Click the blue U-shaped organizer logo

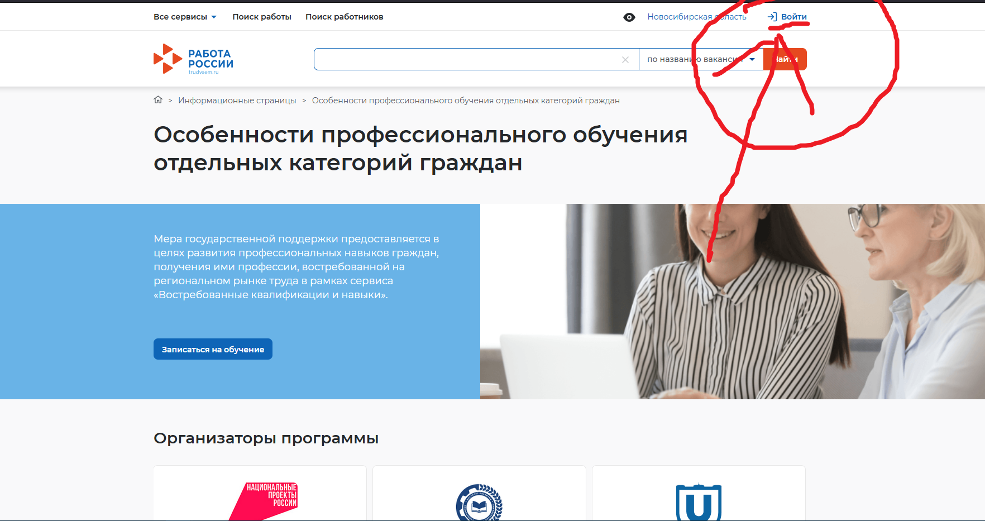699,501
